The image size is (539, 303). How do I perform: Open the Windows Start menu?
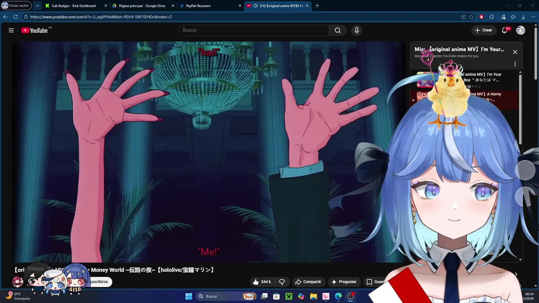click(x=189, y=296)
